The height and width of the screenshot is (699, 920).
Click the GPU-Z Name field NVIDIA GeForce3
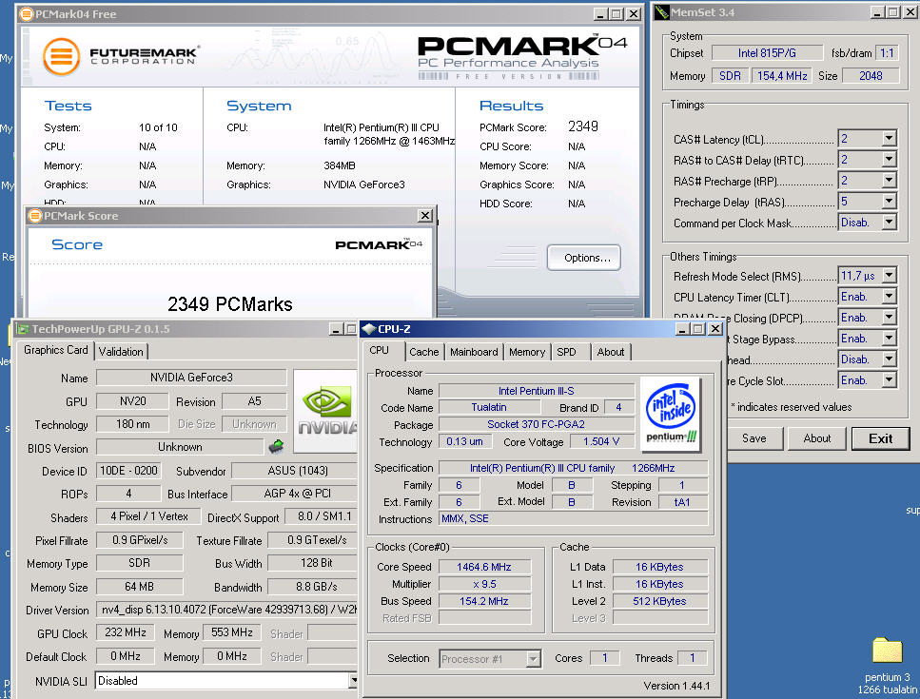pyautogui.click(x=191, y=377)
